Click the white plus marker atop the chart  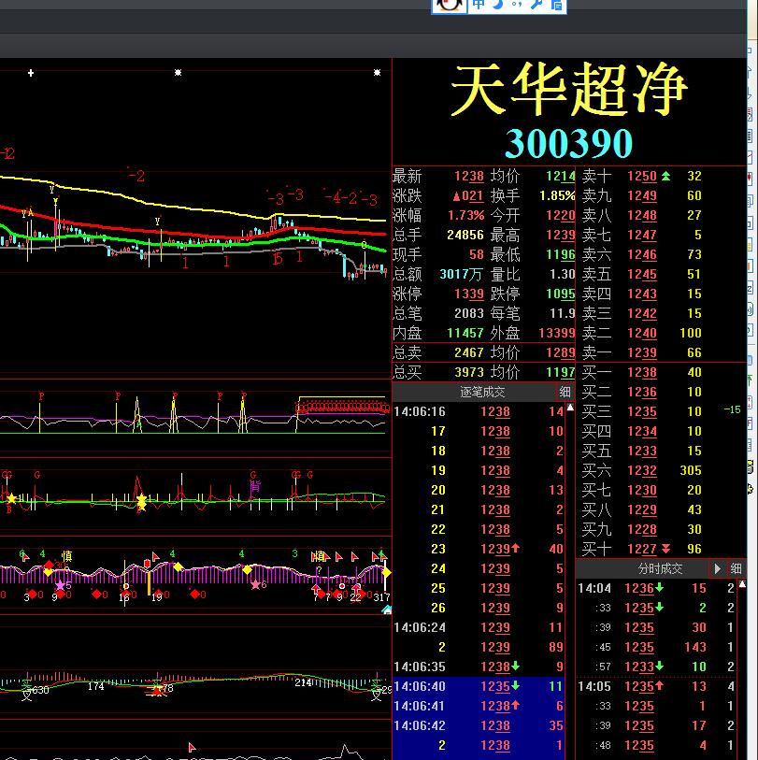tap(31, 73)
